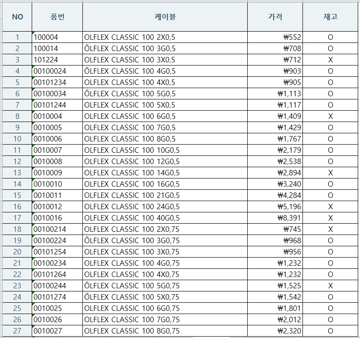Select part number 00100244

(58, 286)
